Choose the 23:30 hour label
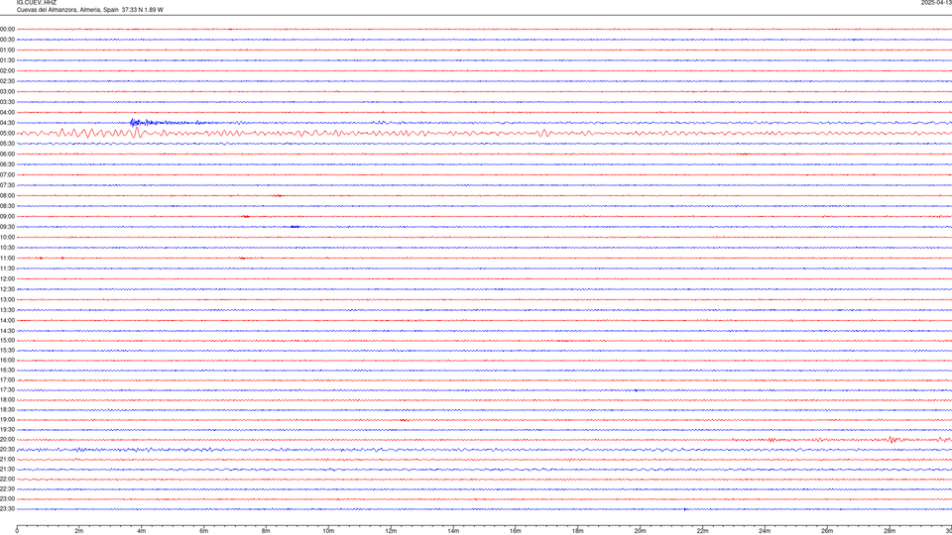The image size is (952, 535). tap(7, 509)
